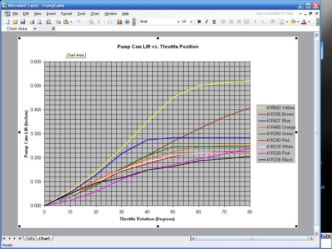332x249 pixels.
Task: Open Print Preview from the toolbar
Action: tap(40, 22)
